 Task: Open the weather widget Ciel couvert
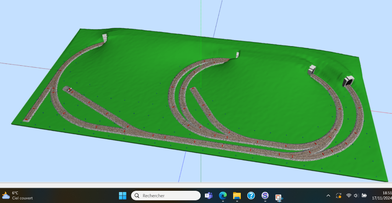pos(17,195)
